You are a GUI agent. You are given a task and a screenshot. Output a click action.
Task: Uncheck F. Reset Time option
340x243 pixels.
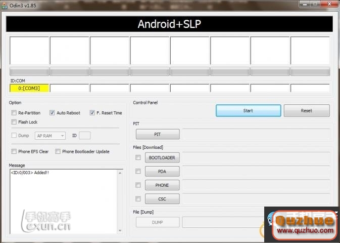[x=92, y=112]
